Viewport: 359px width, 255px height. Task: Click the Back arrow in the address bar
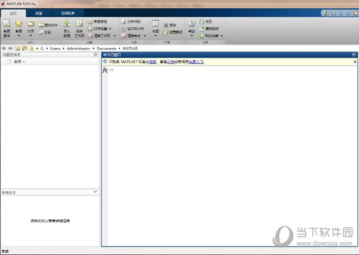pyautogui.click(x=4, y=48)
